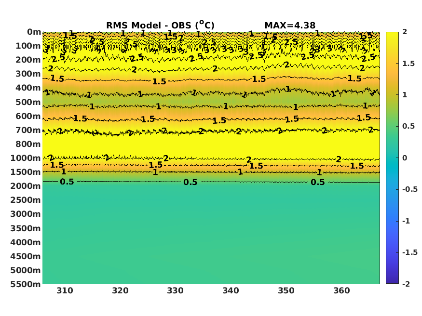Click the 0m depth axis label
The image size is (422, 316).
pyautogui.click(x=34, y=32)
